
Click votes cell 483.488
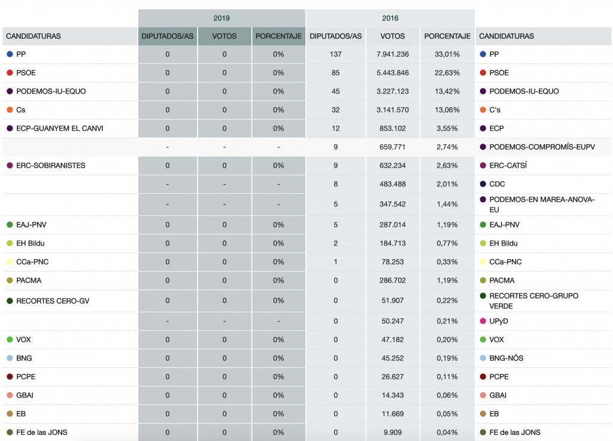click(393, 184)
